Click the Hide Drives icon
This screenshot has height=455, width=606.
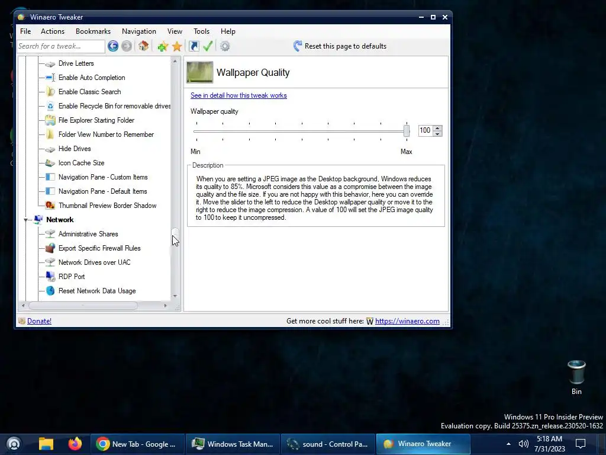pyautogui.click(x=50, y=149)
